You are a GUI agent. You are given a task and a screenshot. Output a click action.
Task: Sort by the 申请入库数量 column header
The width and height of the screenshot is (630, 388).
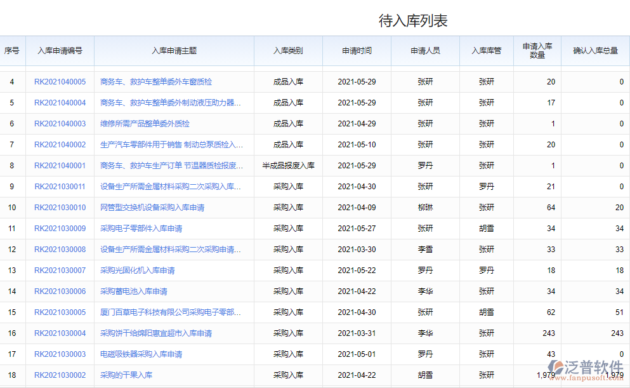pos(536,51)
